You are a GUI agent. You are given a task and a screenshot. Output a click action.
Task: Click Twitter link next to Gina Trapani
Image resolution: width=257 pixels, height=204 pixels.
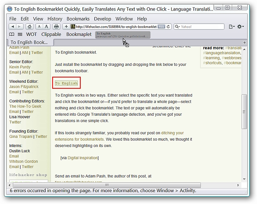(41, 137)
